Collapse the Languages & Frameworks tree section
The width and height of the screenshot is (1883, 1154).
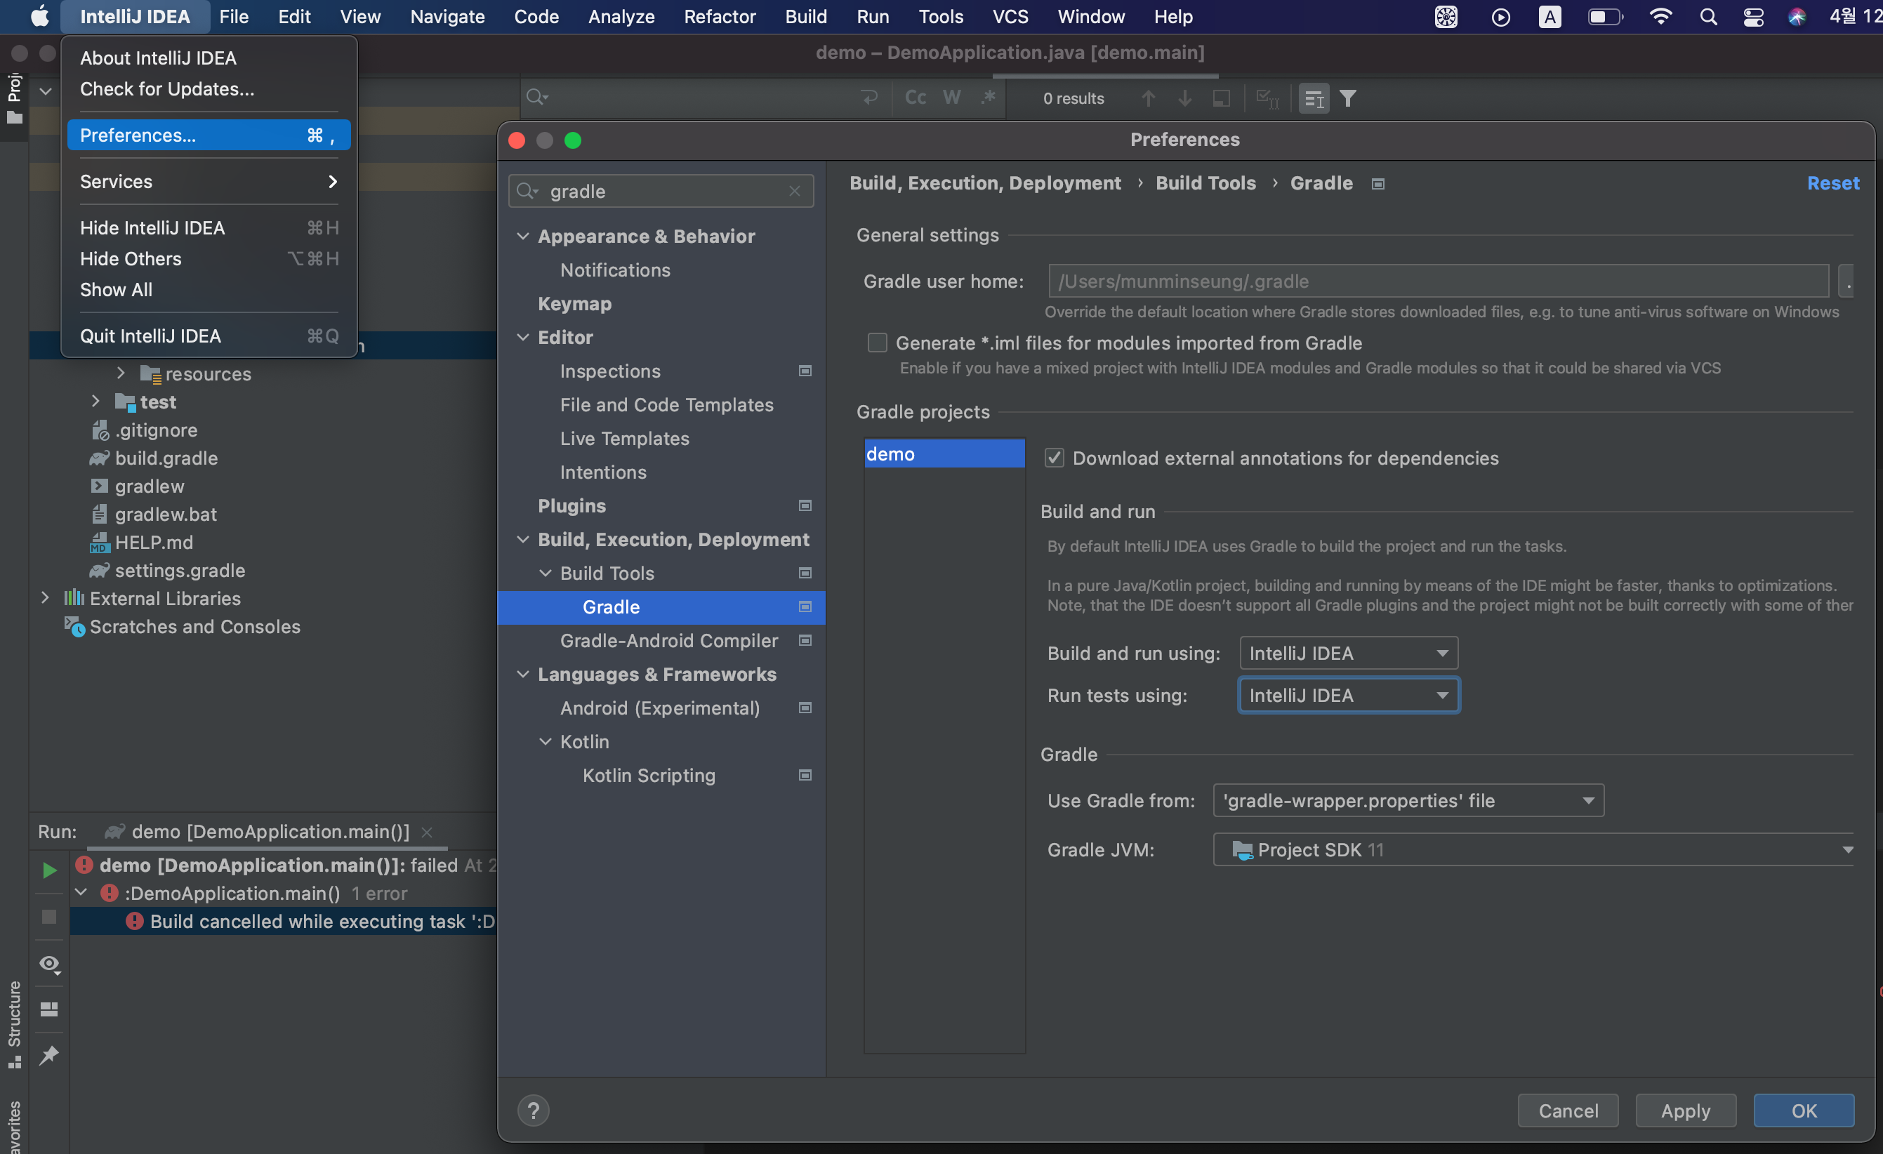tap(523, 674)
